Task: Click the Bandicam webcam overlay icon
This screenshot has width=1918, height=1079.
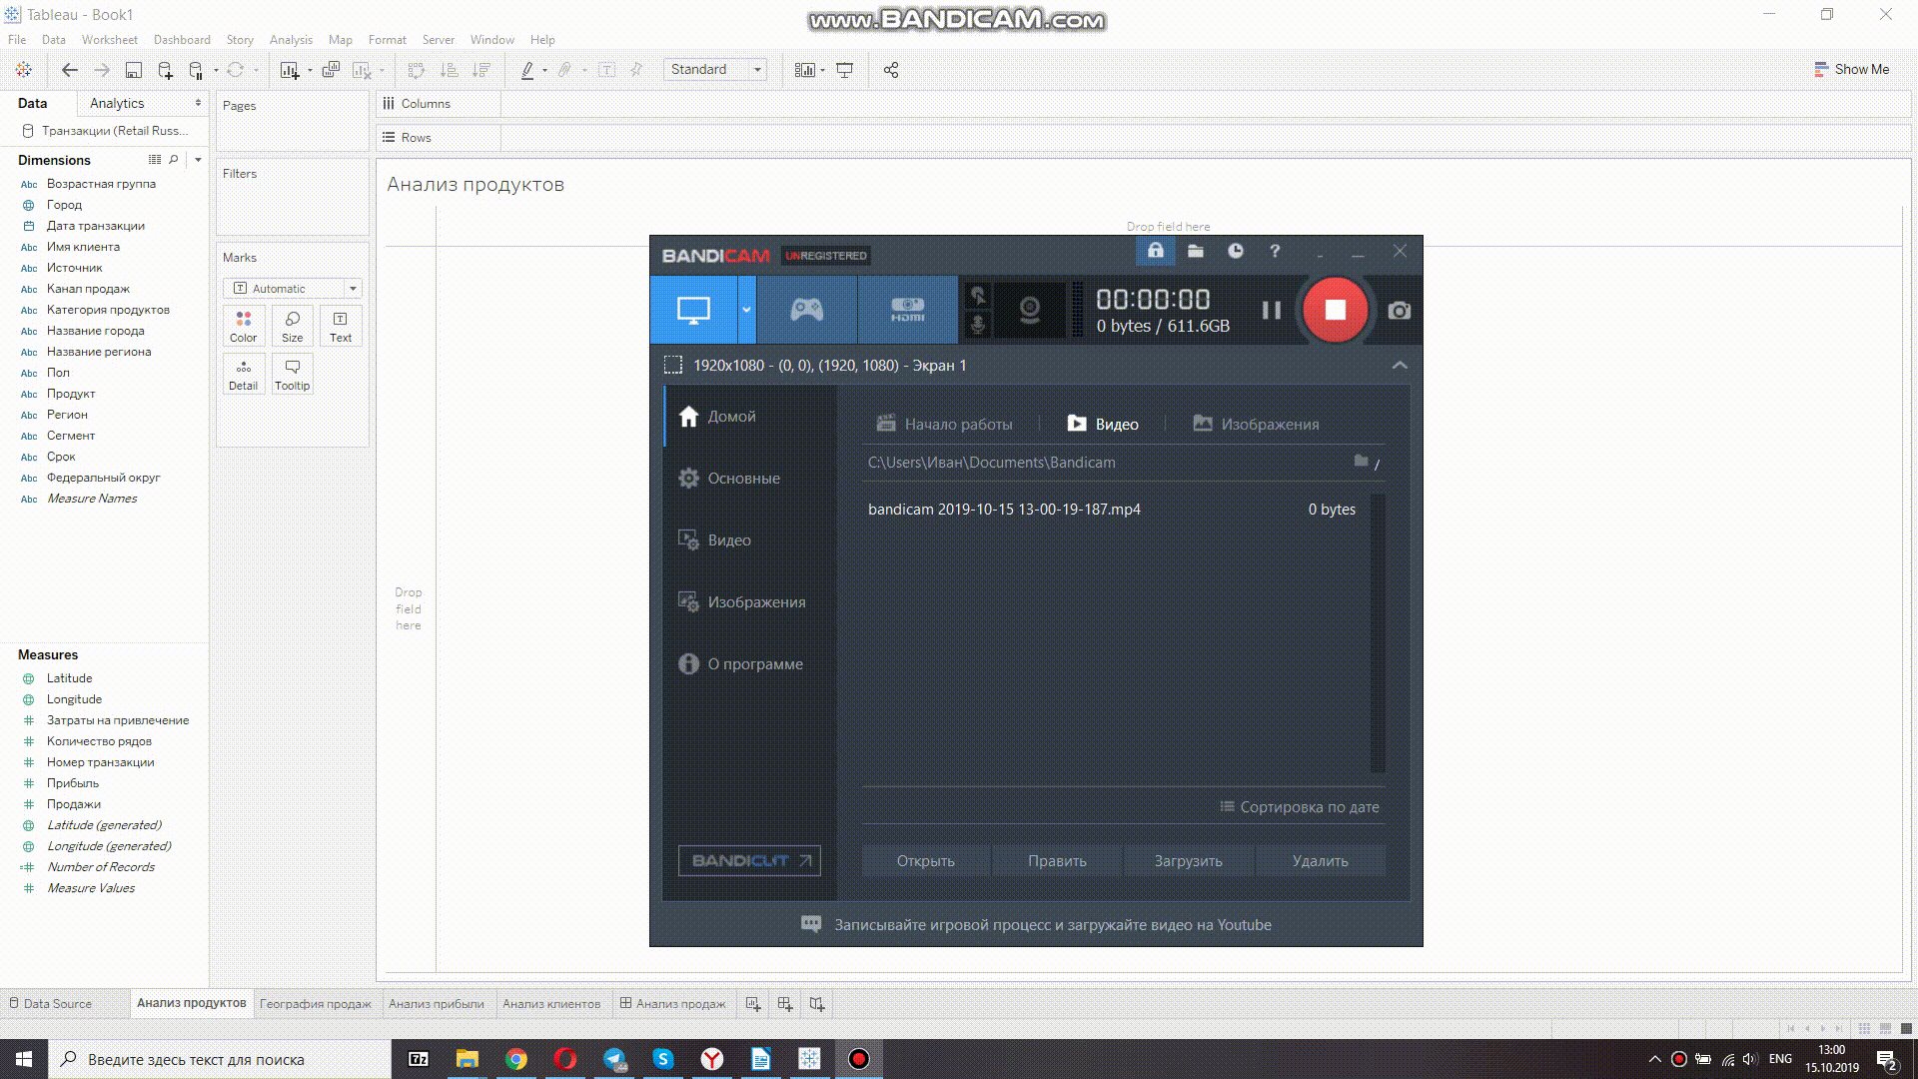Action: tap(1029, 311)
